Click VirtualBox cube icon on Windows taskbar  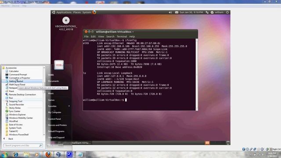58,154
